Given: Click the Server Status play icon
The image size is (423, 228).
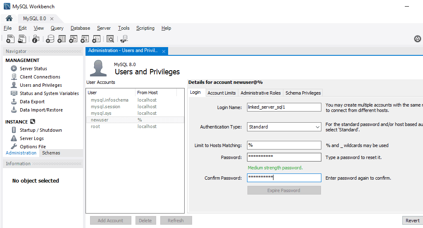Looking at the screenshot, I should [14, 68].
